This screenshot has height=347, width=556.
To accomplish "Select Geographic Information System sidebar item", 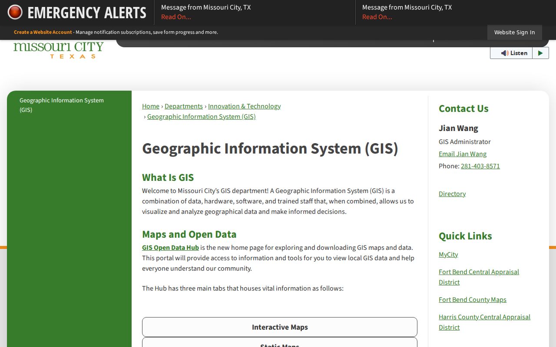I will (69, 105).
